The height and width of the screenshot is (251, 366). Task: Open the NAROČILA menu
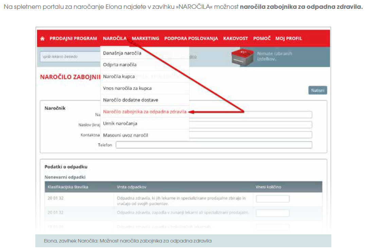coord(115,38)
